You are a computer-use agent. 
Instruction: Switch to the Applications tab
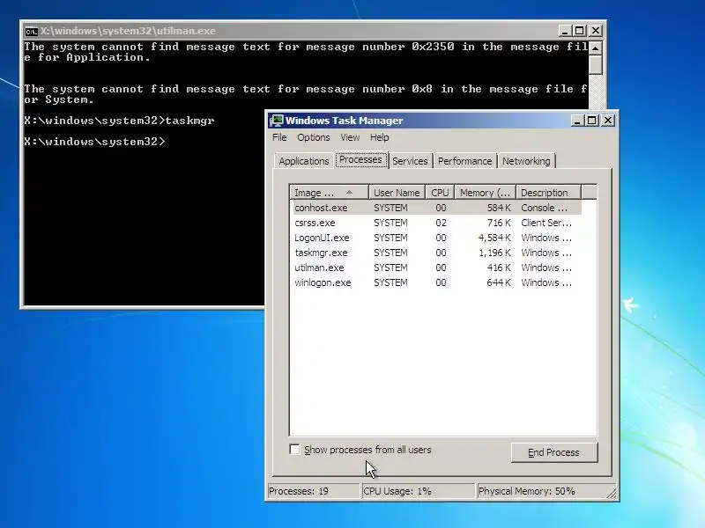click(x=303, y=161)
